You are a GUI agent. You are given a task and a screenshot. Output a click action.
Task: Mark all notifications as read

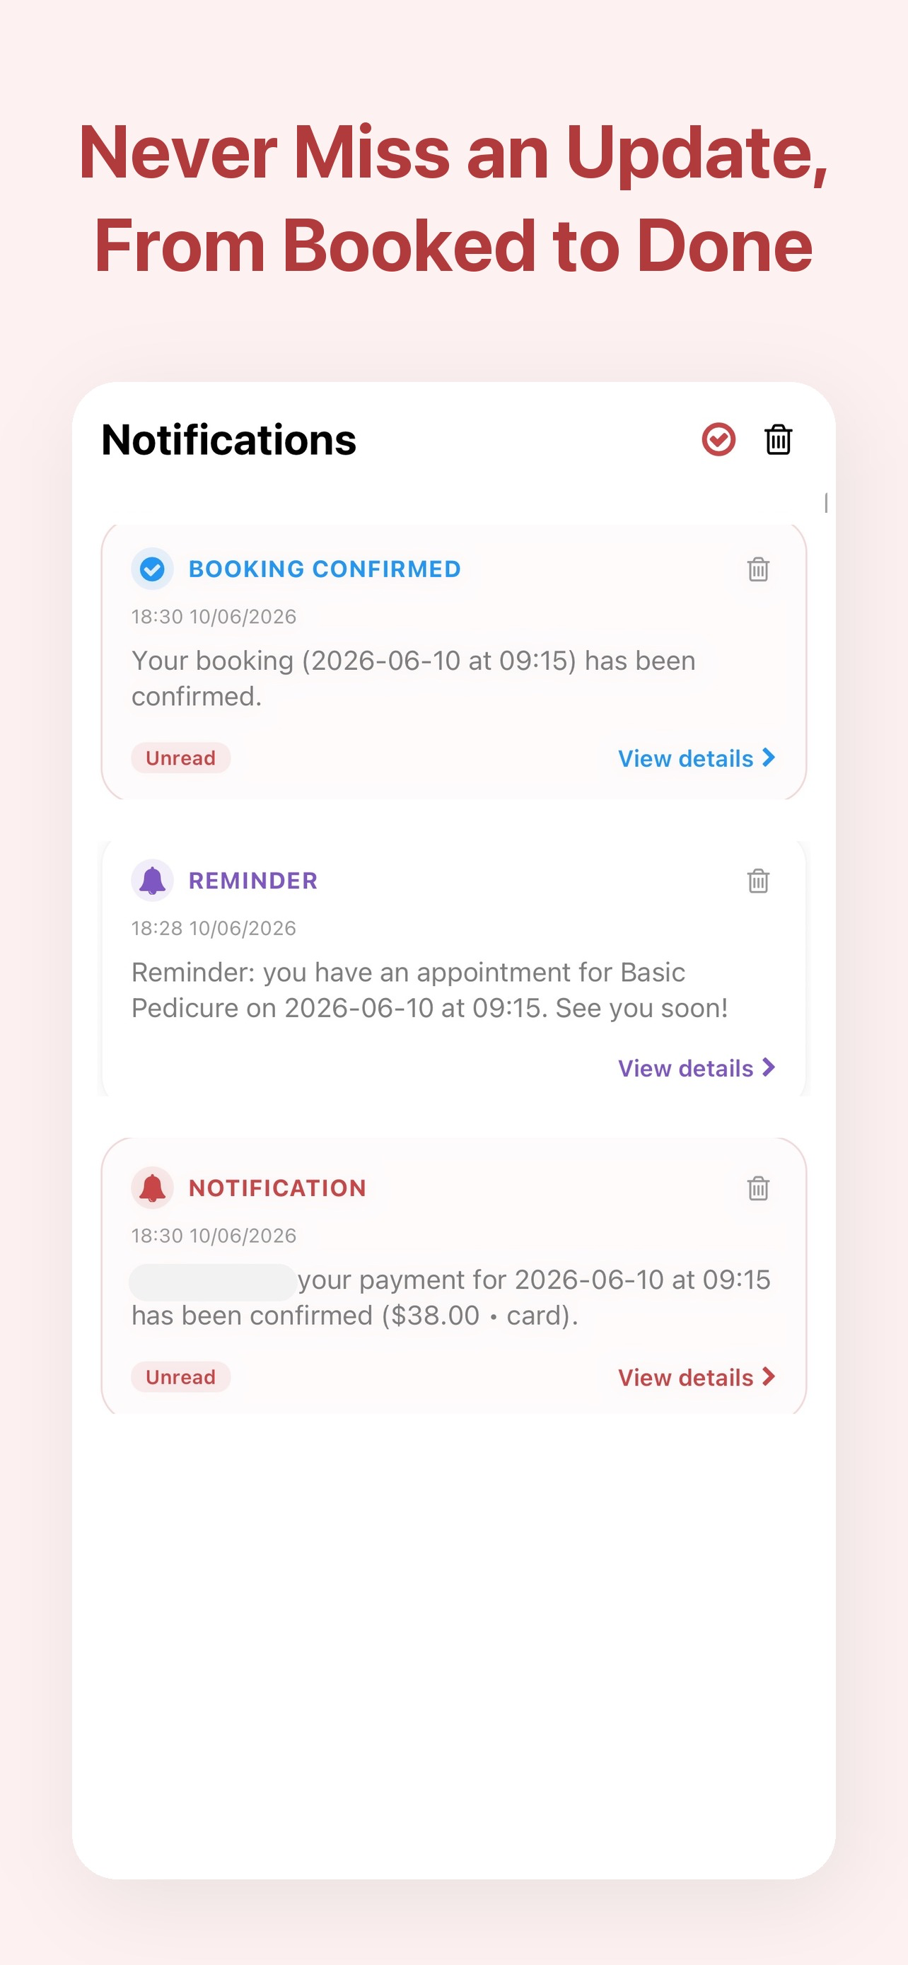click(x=718, y=439)
